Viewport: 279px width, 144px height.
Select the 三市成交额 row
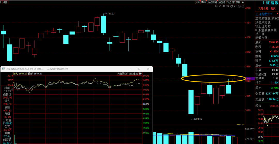pos(267,18)
